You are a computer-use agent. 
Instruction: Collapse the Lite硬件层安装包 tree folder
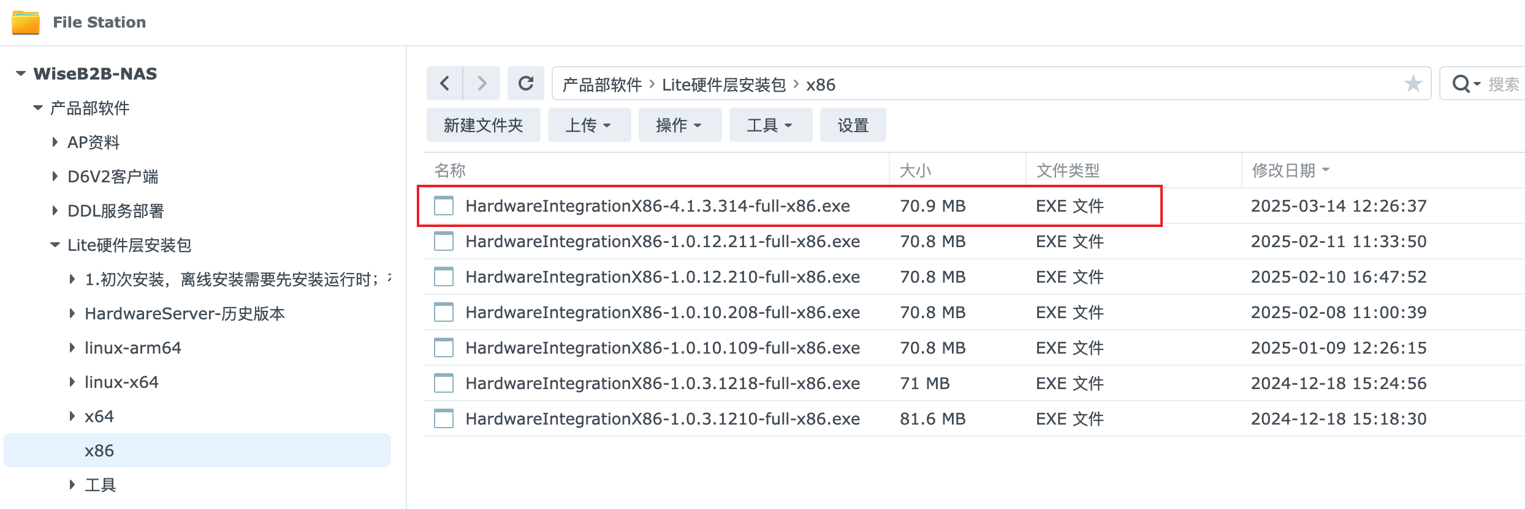[55, 245]
